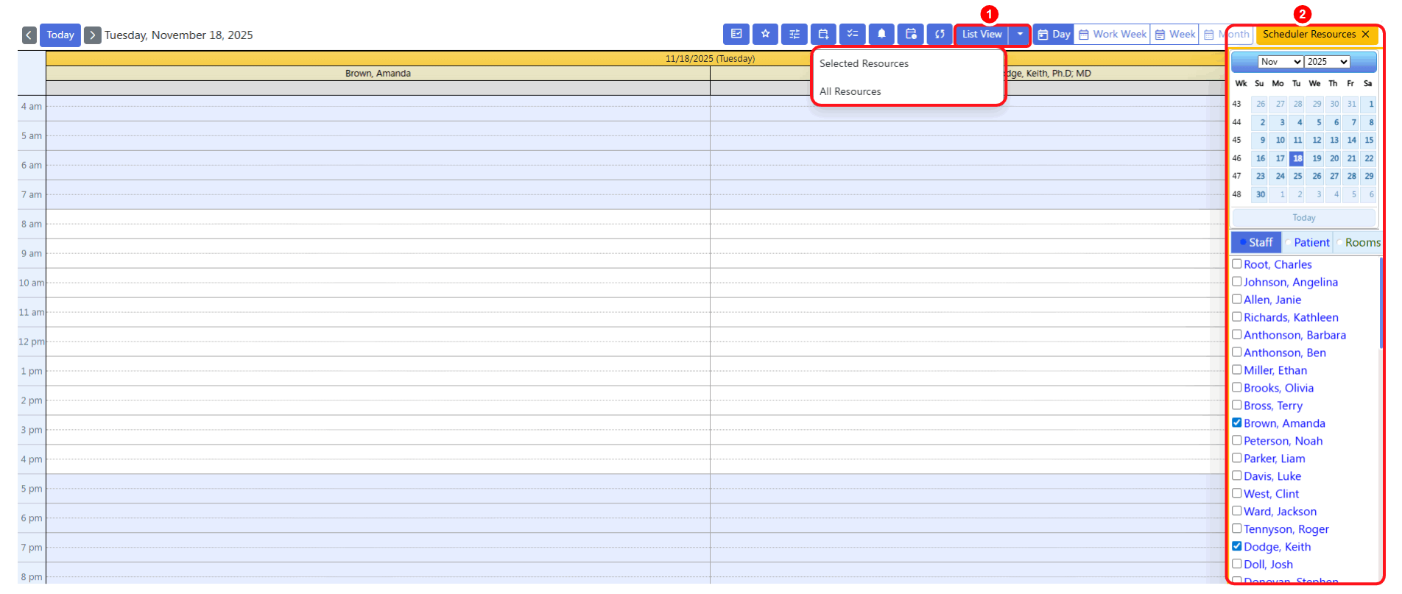Click the Davis, Luke staff name
Viewport: 1402px width, 594px height.
coord(1272,476)
